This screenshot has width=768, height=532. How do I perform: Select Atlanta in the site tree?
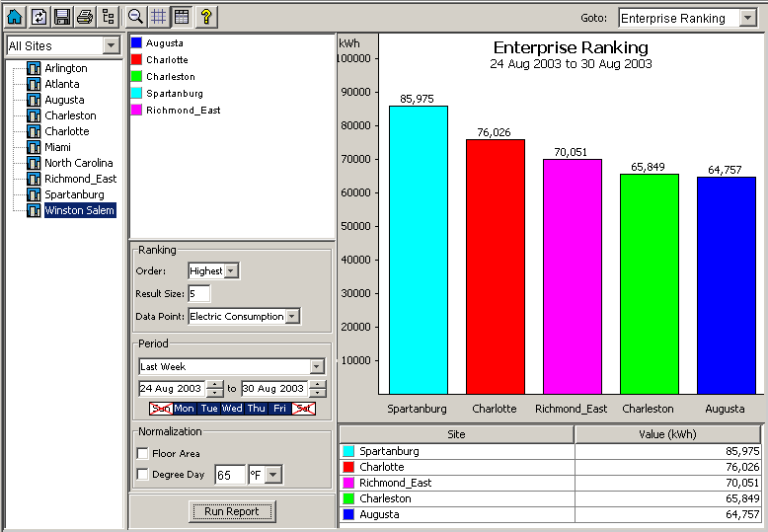(62, 84)
